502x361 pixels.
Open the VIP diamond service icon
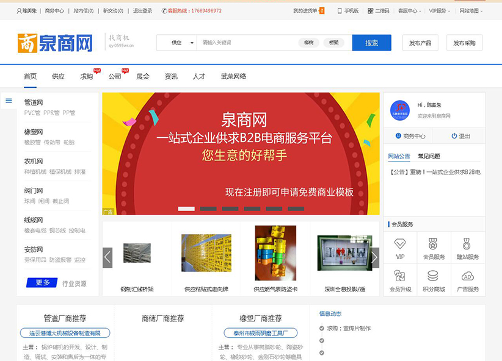(x=400, y=244)
